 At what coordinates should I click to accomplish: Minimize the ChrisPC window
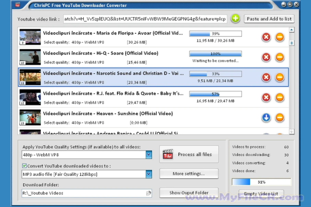(x=284, y=4)
